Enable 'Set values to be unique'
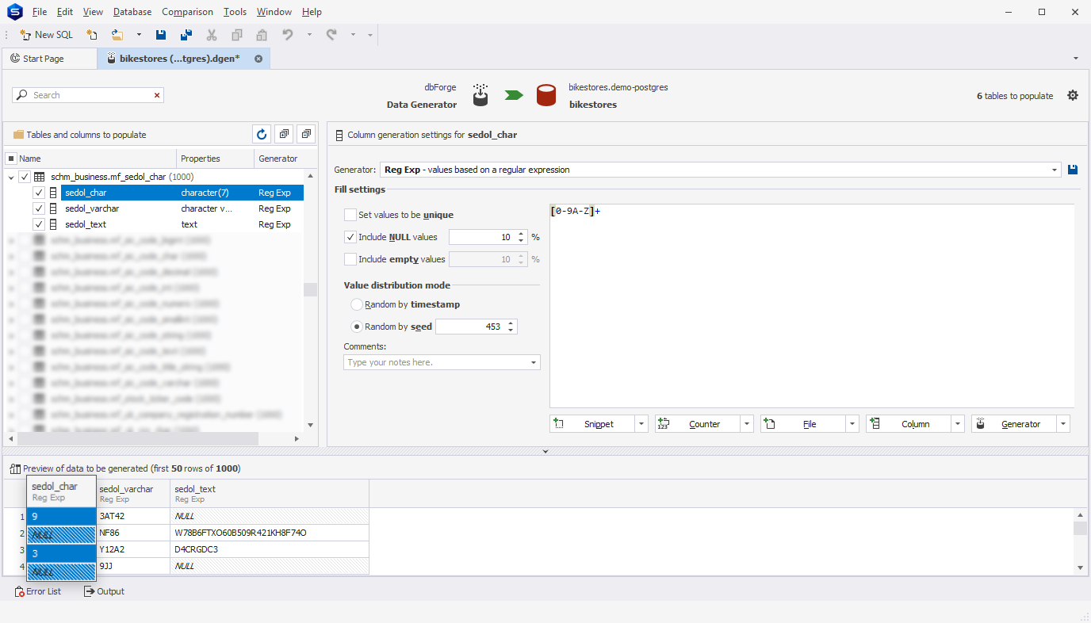Viewport: 1091px width, 623px height. 350,215
